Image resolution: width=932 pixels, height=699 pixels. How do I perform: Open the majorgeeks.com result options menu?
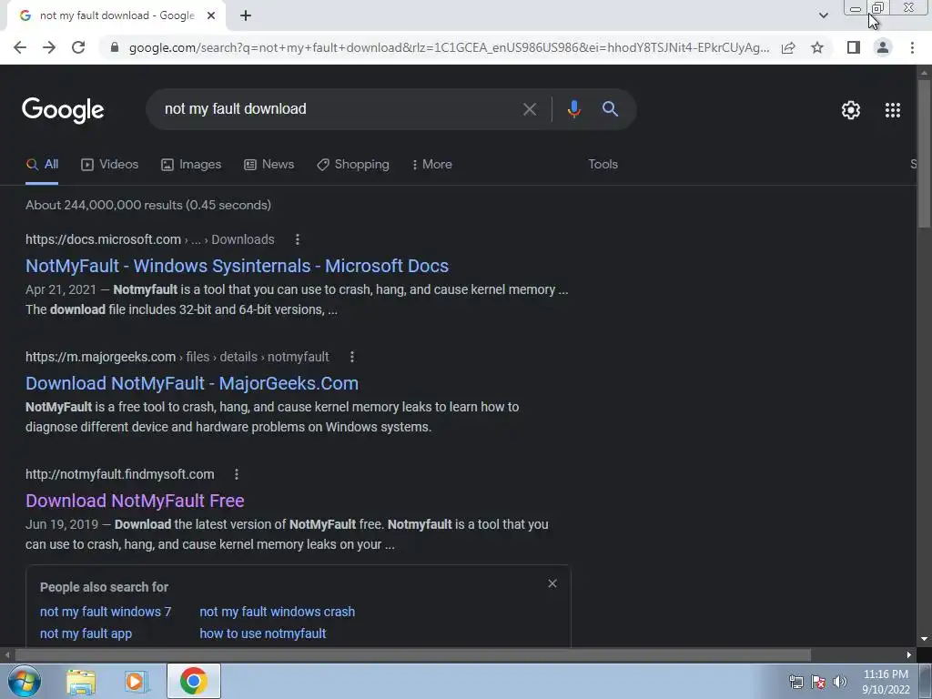click(x=352, y=357)
